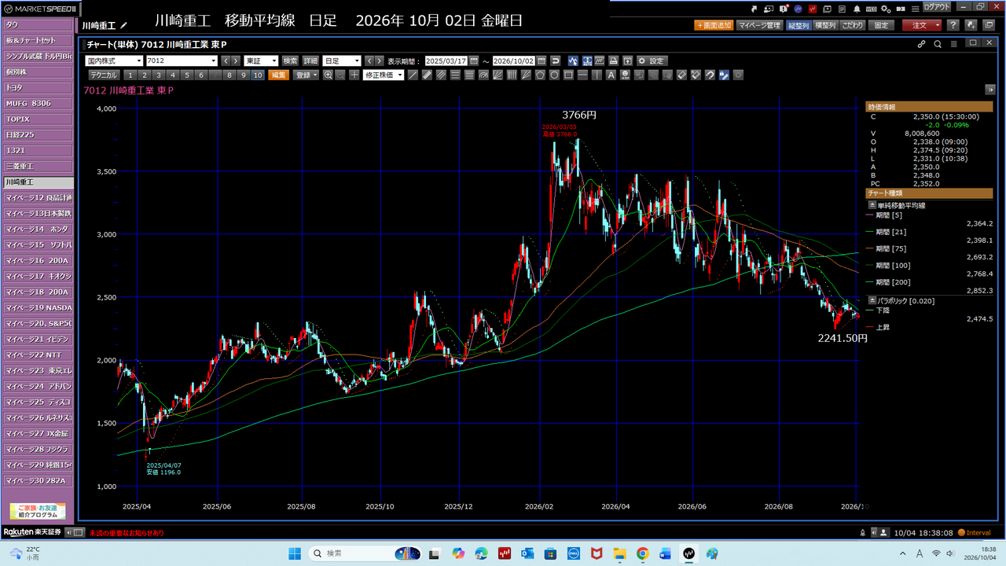Select the circle drawing tool

554,75
